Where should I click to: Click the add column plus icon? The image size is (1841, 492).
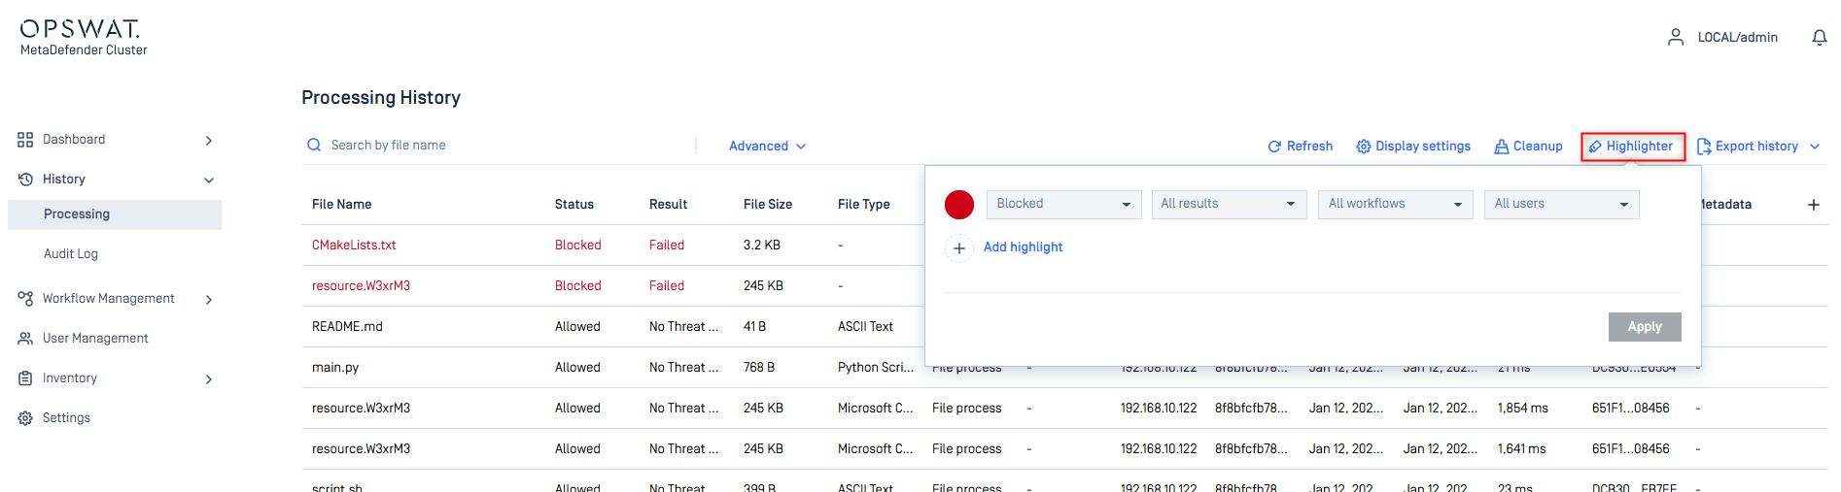(1813, 205)
